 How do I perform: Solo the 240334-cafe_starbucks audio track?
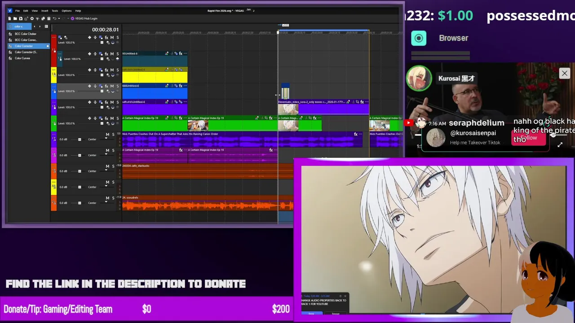click(x=113, y=166)
